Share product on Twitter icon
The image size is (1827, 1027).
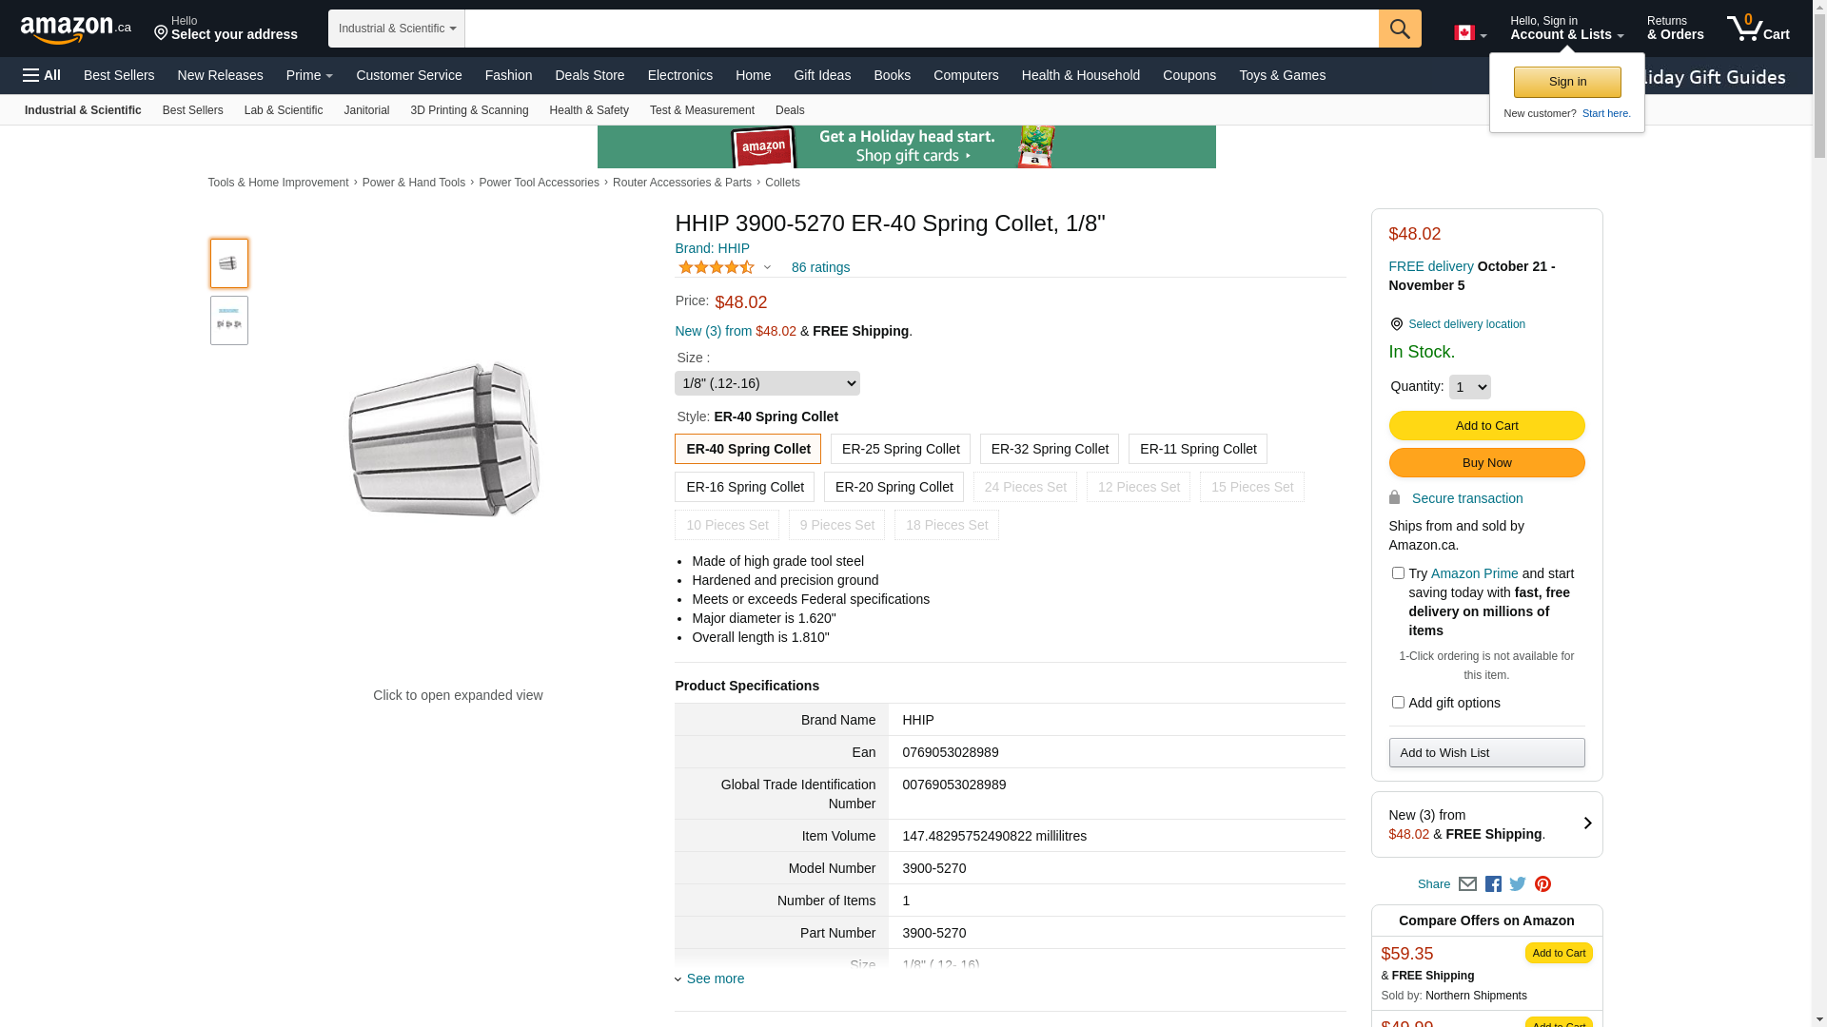(x=1518, y=884)
